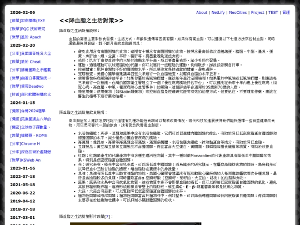Open the About link in top navigation
Screen dimensions: 300x225
point(202,12)
